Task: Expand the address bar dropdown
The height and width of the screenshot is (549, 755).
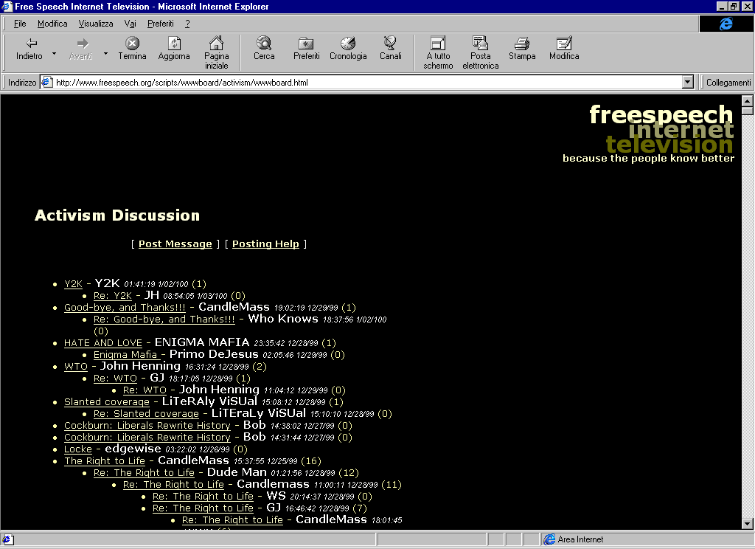Action: (x=688, y=82)
